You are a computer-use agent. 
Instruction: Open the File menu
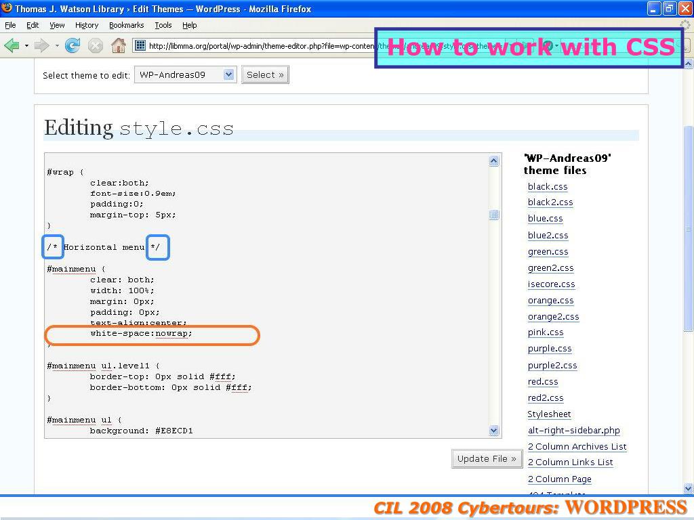[10, 25]
